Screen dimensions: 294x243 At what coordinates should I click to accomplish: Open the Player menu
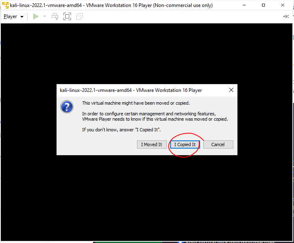[x=14, y=16]
